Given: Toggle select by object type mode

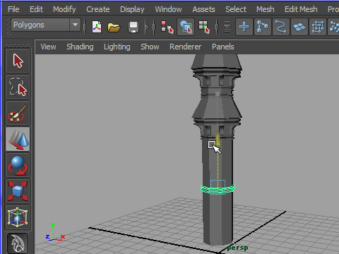Looking at the screenshot, I should (186, 27).
